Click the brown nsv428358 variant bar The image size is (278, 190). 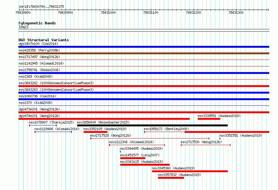[144, 53]
